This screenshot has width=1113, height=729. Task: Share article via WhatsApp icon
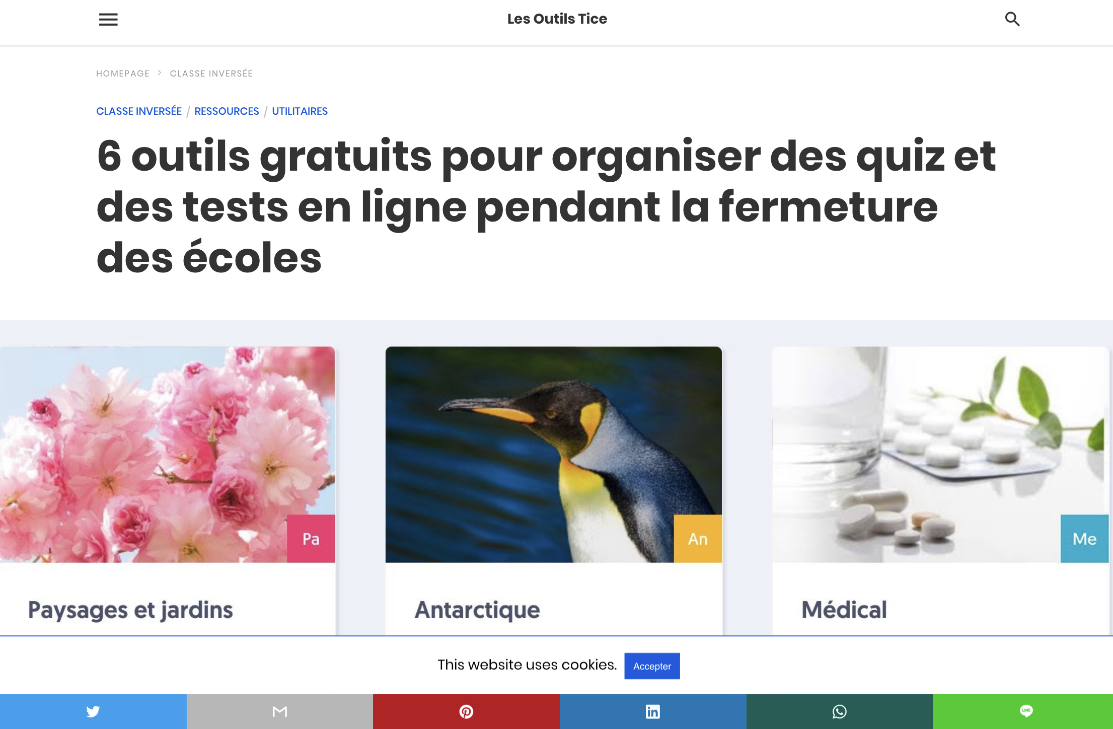(840, 711)
